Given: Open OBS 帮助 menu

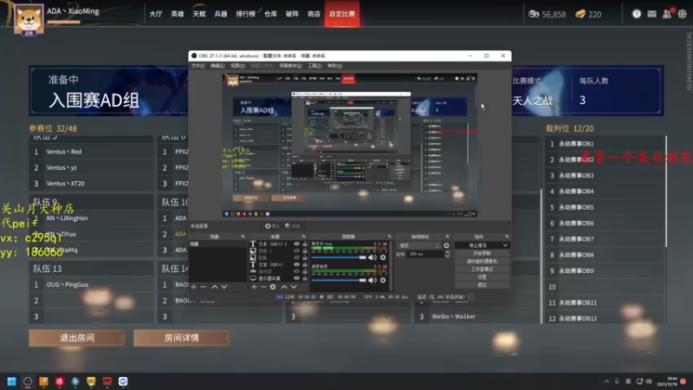Looking at the screenshot, I should (334, 66).
